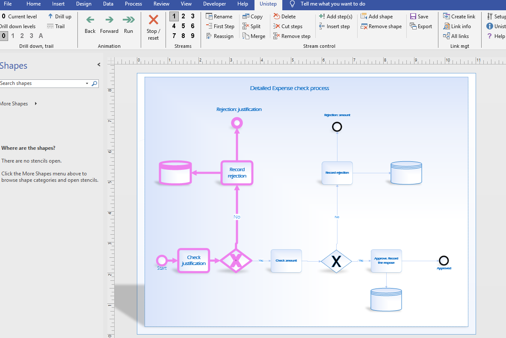Screen dimensions: 506x338
Task: Click the Drill up arrow
Action: tap(50, 17)
